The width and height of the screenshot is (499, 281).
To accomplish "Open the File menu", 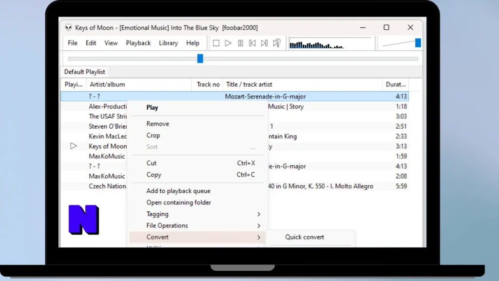I will coord(73,43).
